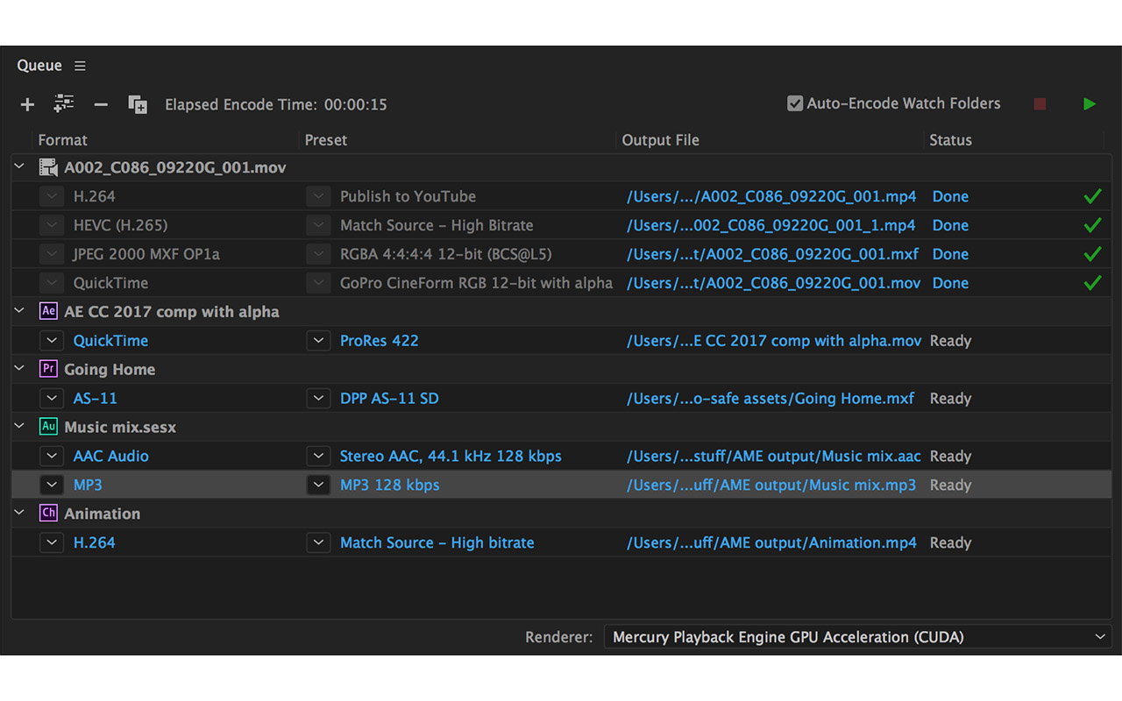This screenshot has height=701, width=1122.
Task: Click the AAC Audio format link
Action: (x=111, y=457)
